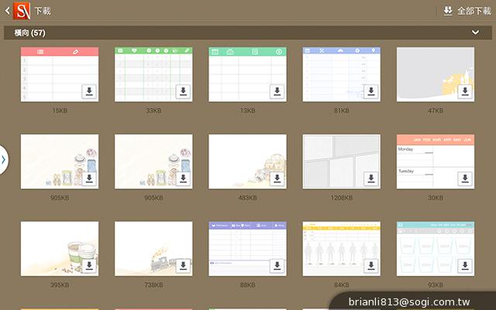Download the 81KB blue travel template

pos(370,91)
